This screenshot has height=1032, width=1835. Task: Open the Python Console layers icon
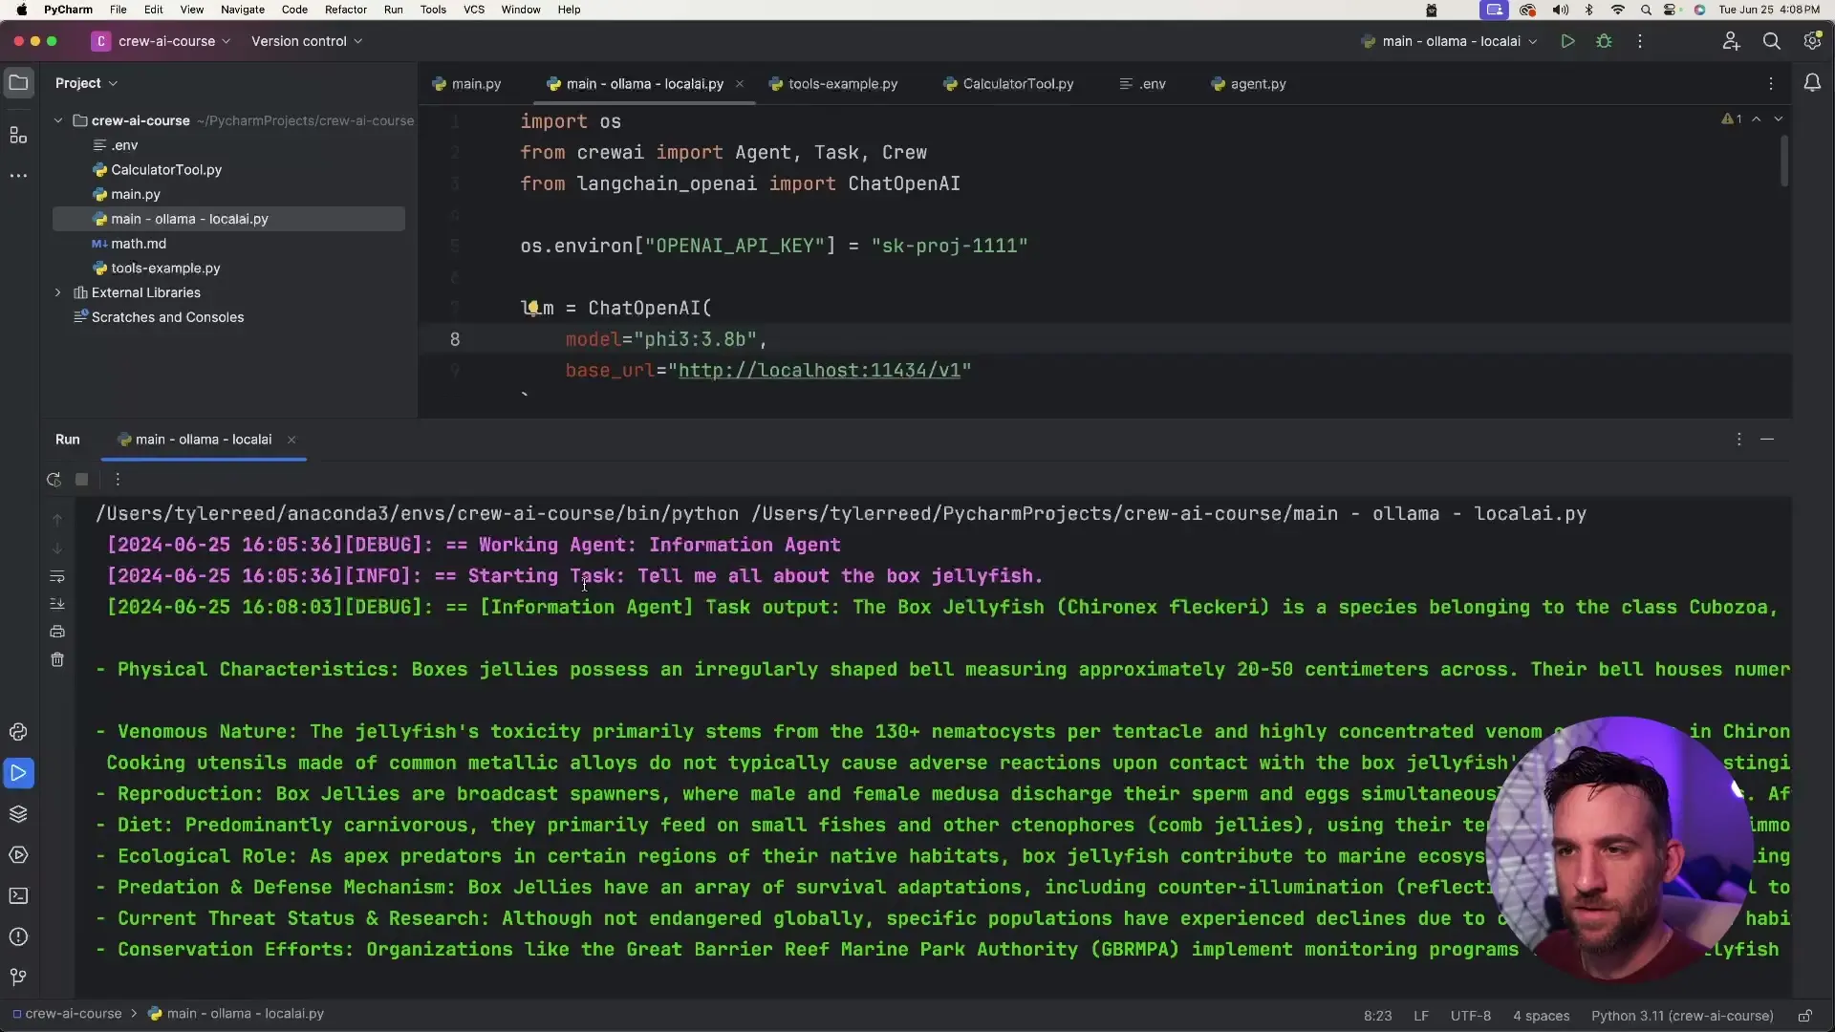click(18, 814)
